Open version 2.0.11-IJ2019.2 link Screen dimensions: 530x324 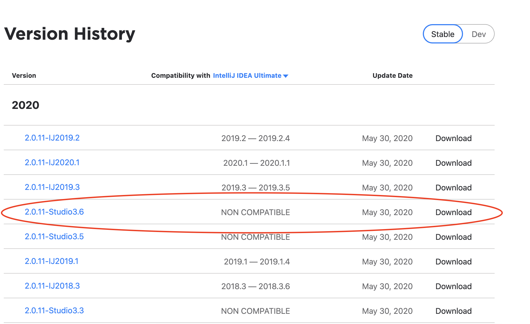[52, 138]
